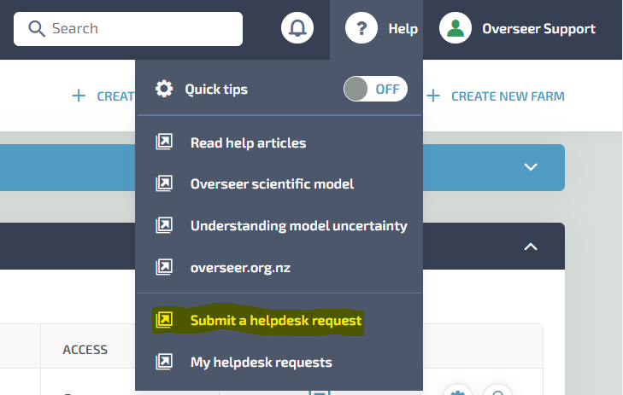Open overseer.org.nz from Help menu

pos(240,268)
